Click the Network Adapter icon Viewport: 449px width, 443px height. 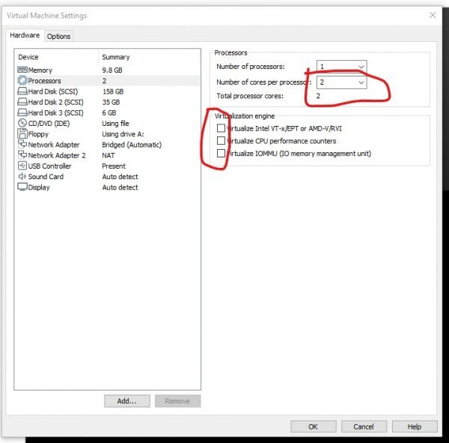(22, 145)
